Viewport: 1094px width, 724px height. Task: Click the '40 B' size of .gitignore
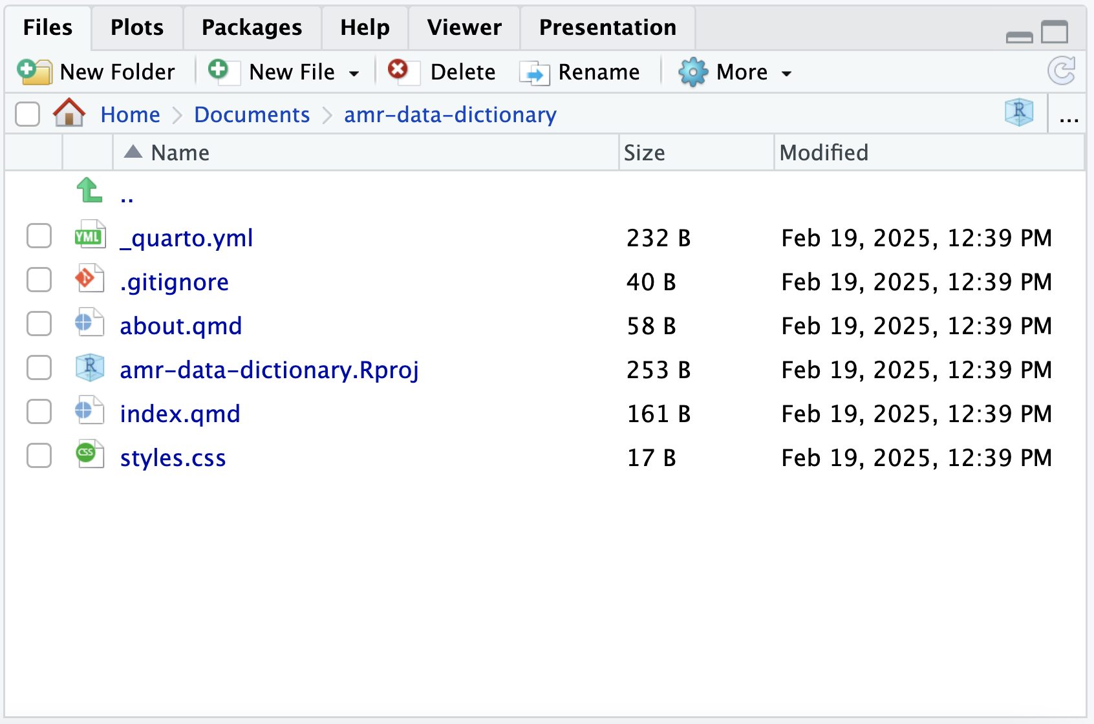point(652,282)
